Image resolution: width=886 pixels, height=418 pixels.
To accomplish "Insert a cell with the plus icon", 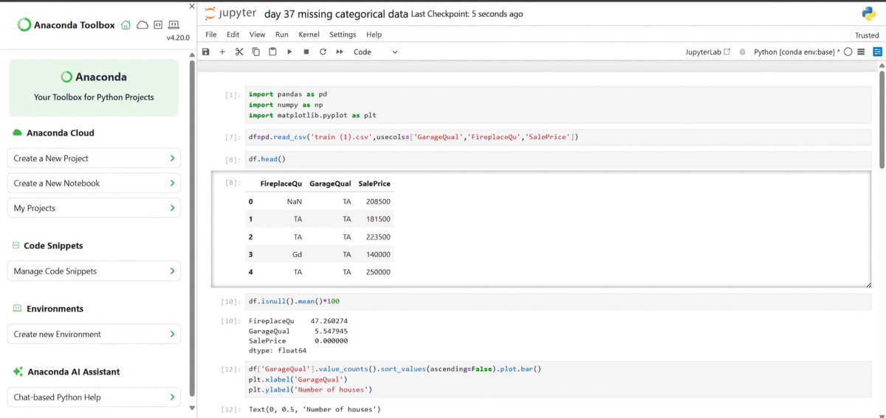I will pyautogui.click(x=222, y=52).
